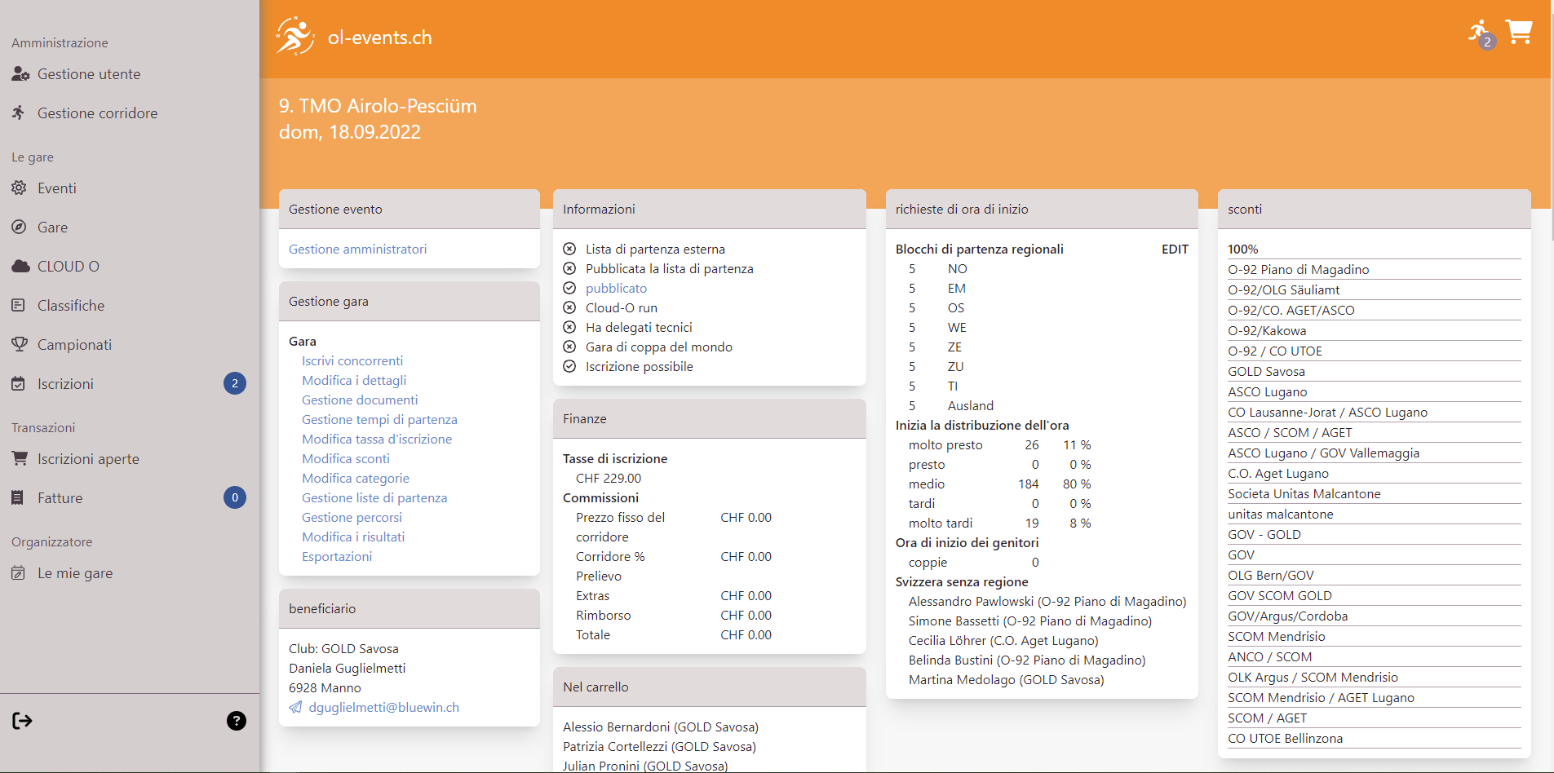Click the CLOUD O cloud icon
Image resolution: width=1554 pixels, height=773 pixels.
pyautogui.click(x=20, y=267)
